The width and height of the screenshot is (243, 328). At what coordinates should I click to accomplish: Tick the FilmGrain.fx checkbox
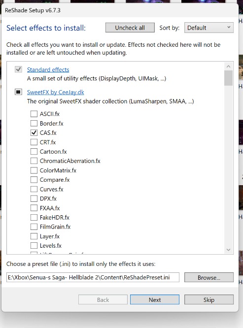pos(34,227)
